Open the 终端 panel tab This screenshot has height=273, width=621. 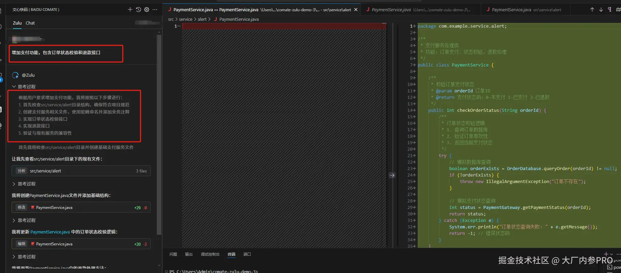pyautogui.click(x=232, y=254)
